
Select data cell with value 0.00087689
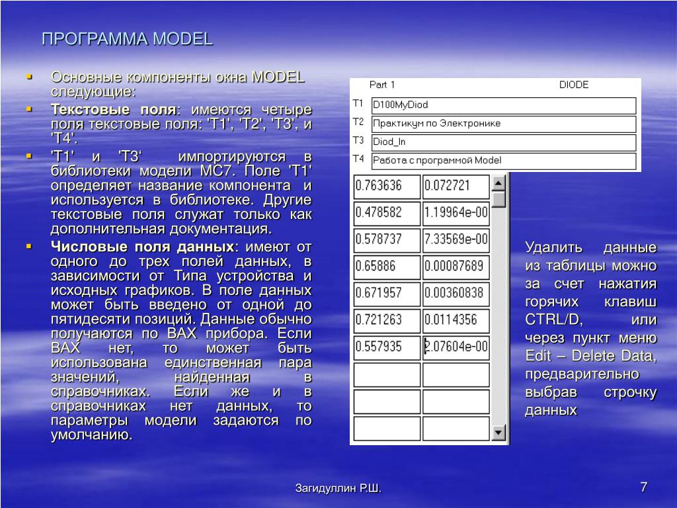(x=456, y=267)
